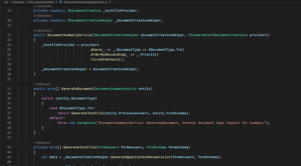Select line 45 via its line number
The image size is (301, 166).
tap(9, 157)
